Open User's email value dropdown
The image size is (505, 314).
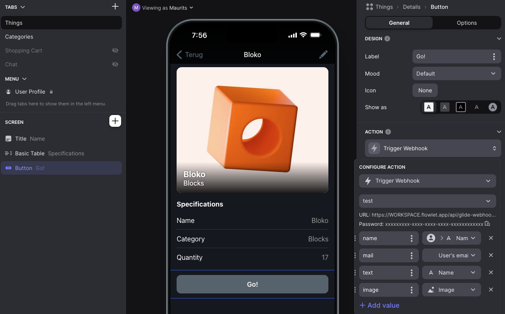(452, 255)
